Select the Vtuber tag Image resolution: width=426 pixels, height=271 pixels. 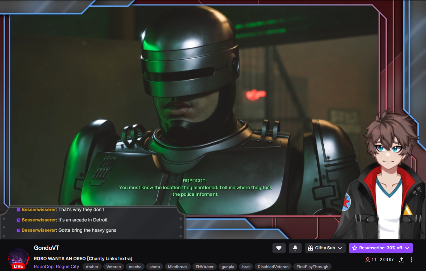tap(92, 267)
